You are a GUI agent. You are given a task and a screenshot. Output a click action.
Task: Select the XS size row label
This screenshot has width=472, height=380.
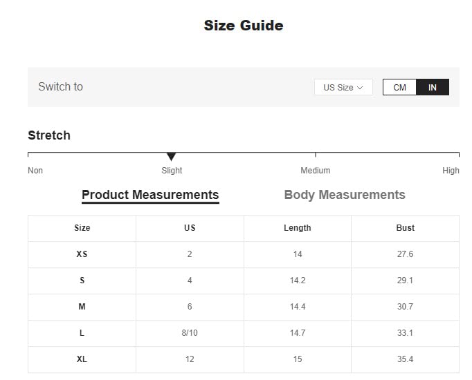pos(82,254)
